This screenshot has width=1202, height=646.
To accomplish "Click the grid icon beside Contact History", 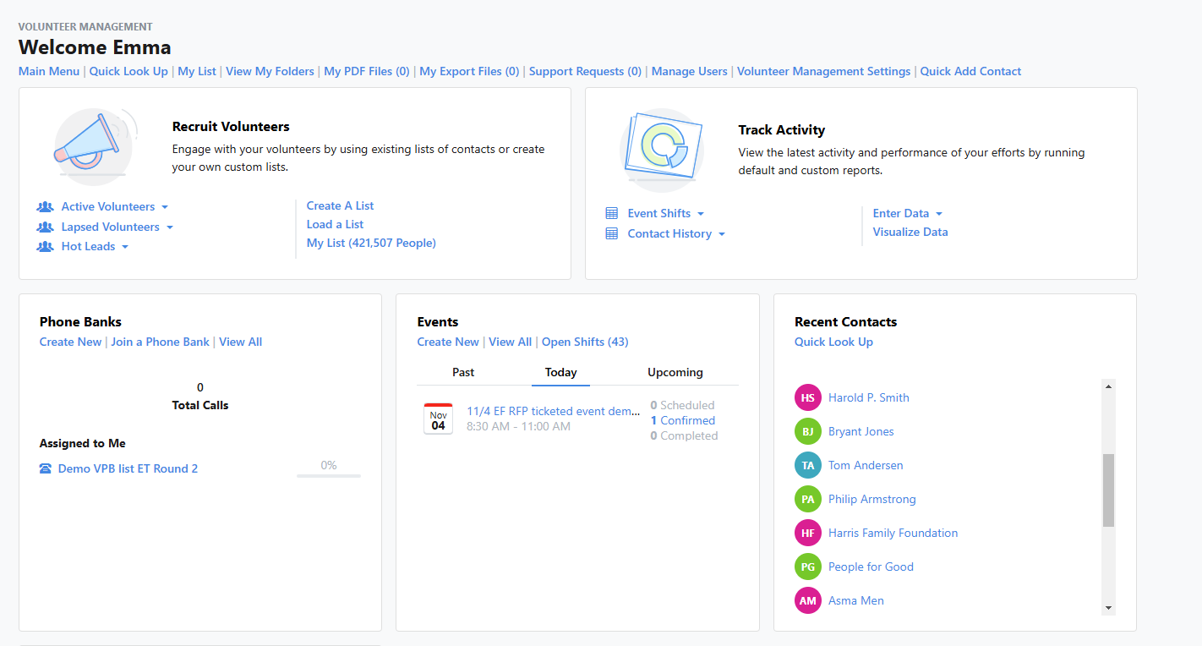I will tap(612, 233).
